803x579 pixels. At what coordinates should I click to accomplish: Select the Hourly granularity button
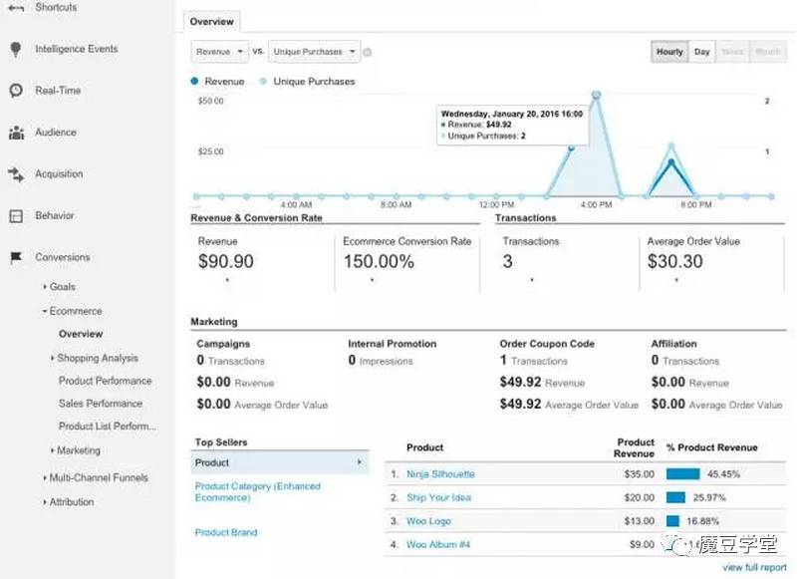[x=669, y=52]
